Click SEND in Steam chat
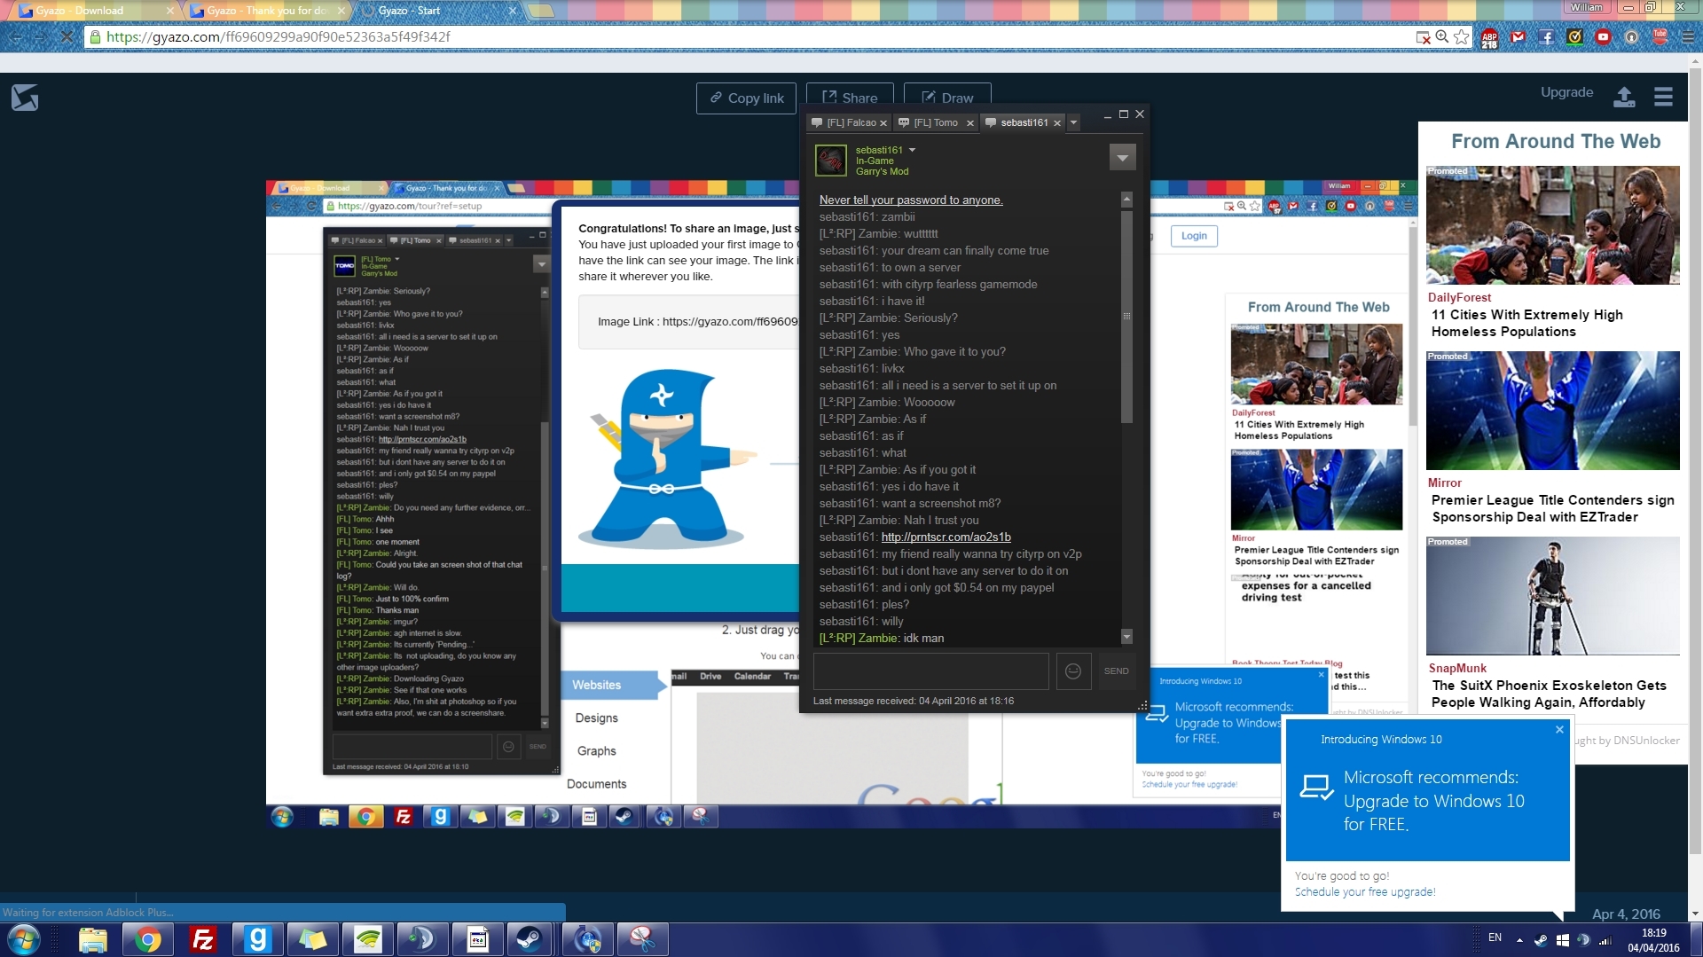1703x957 pixels. click(1116, 671)
